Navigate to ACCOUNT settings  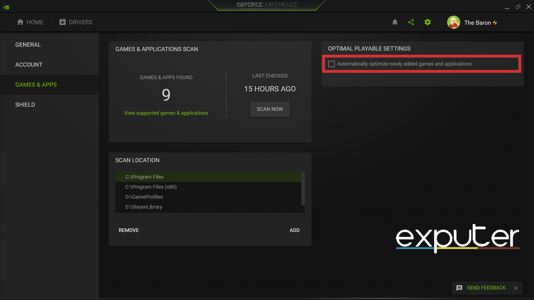pos(29,64)
